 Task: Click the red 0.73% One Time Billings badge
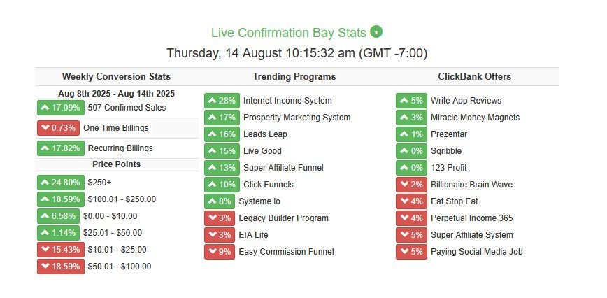tap(59, 128)
